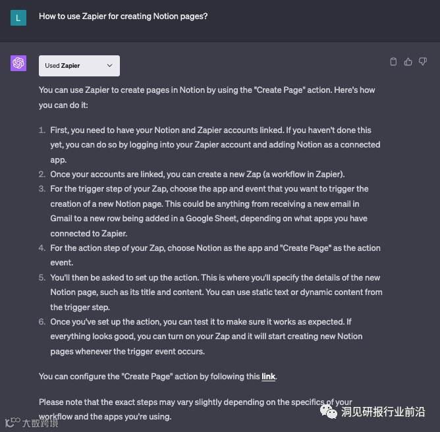This screenshot has width=440, height=432.
Task: Click the chevron arrow beside Used Zapier
Action: point(109,66)
